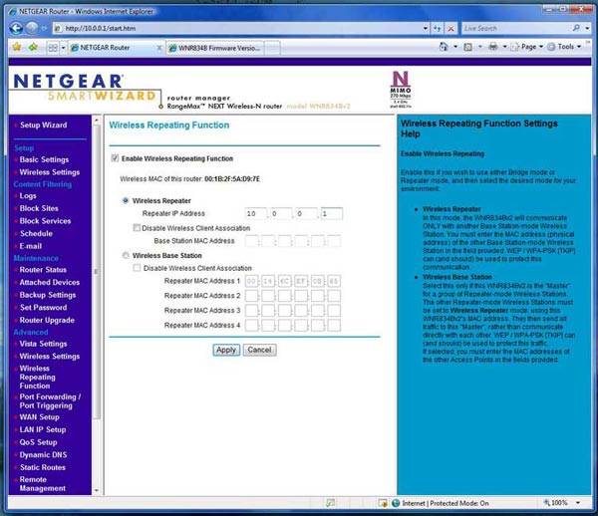
Task: Open the Tools menu dropdown
Action: 564,47
